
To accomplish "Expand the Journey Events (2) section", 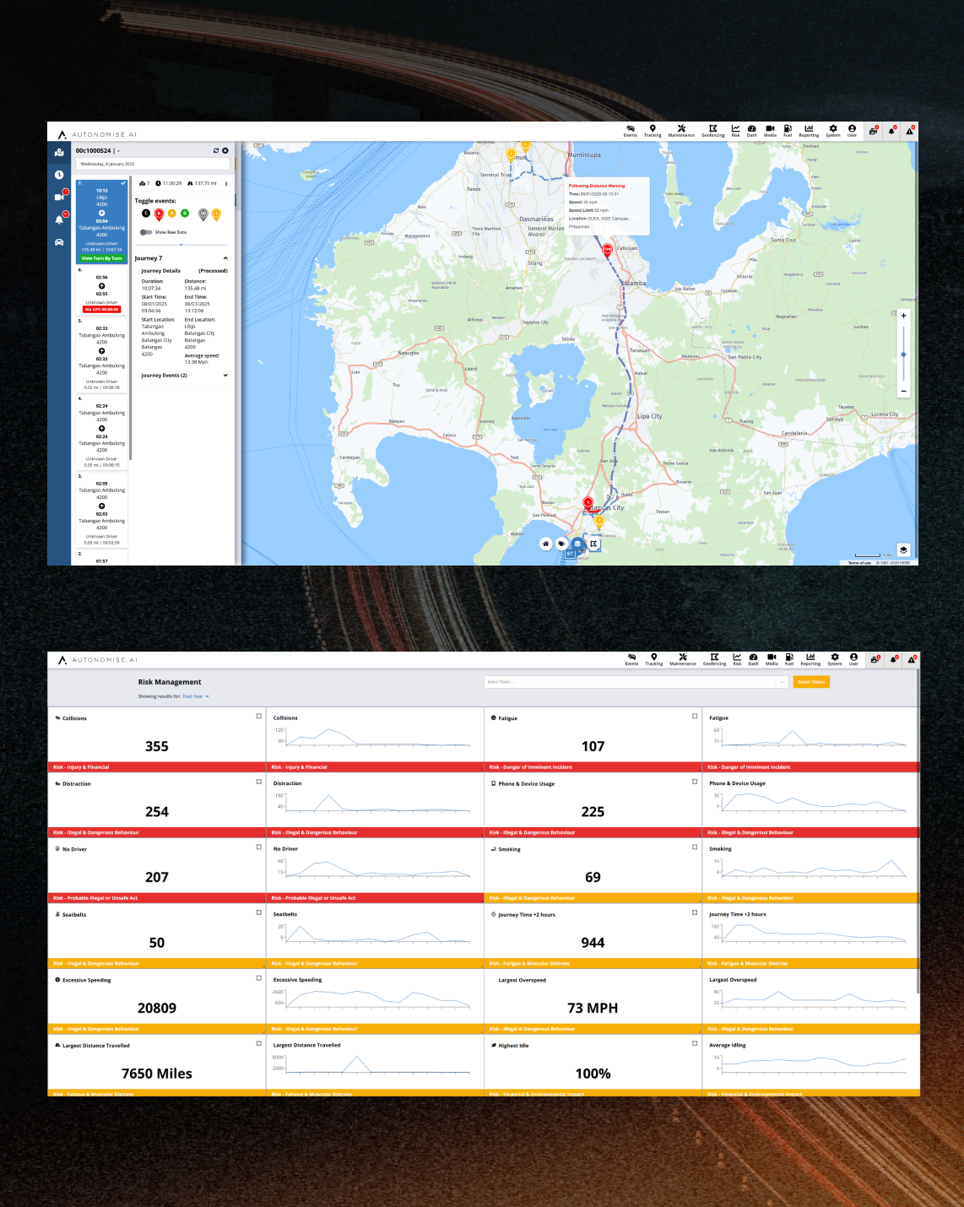I will click(x=225, y=376).
